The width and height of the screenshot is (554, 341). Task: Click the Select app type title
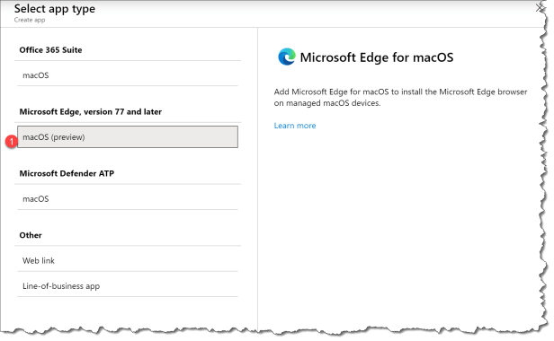pyautogui.click(x=55, y=8)
